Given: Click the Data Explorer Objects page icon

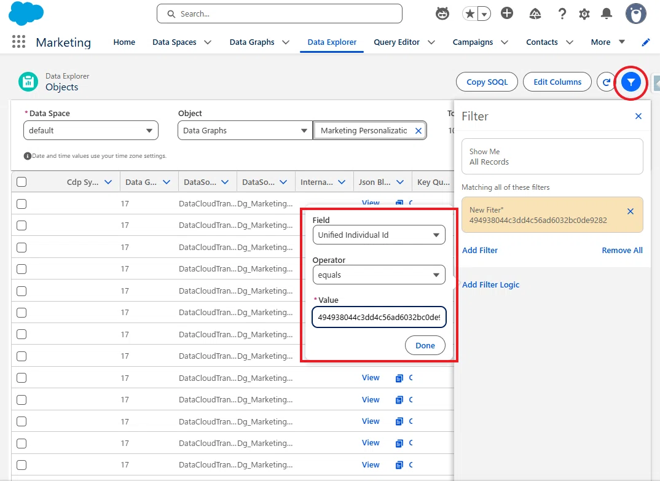Looking at the screenshot, I should [x=28, y=82].
